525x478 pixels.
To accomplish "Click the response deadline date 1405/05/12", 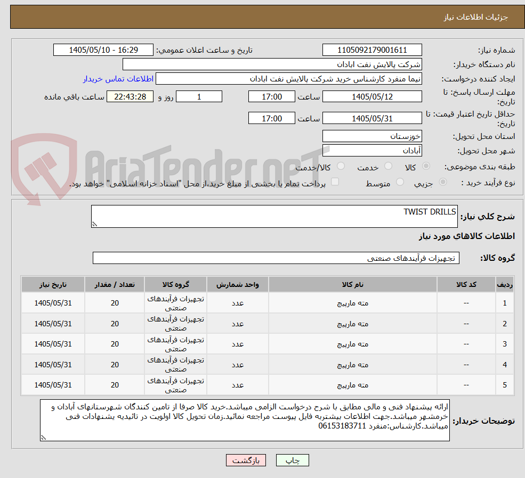I will click(x=372, y=96).
